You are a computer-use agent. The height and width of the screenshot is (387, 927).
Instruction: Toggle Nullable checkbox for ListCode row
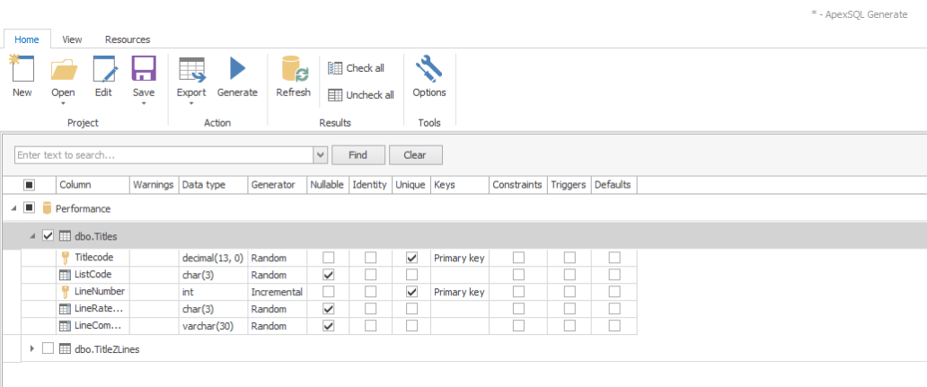coord(328,275)
